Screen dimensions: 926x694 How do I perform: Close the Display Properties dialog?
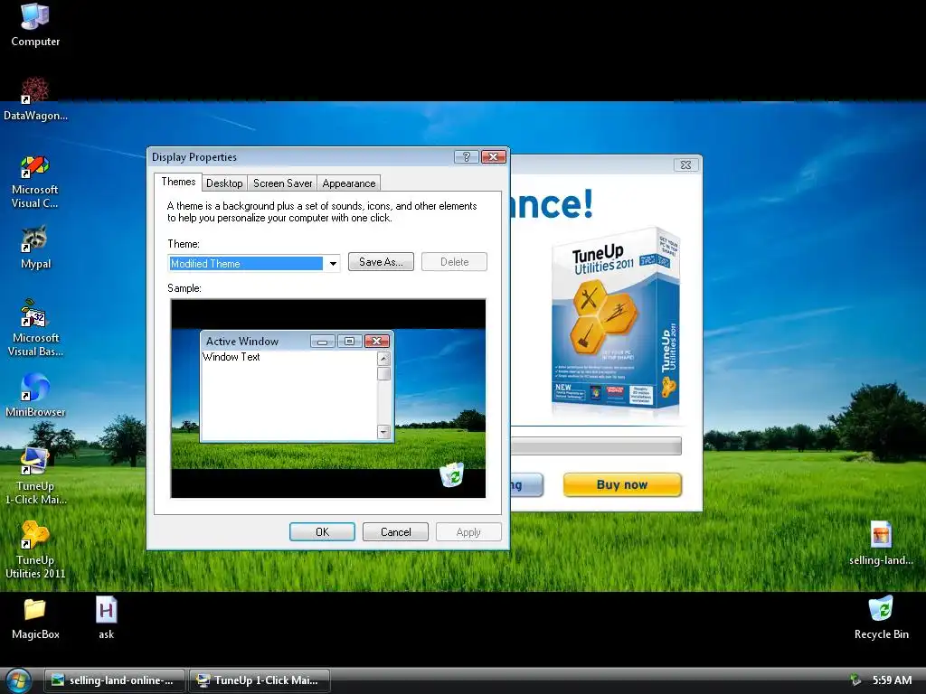point(493,156)
